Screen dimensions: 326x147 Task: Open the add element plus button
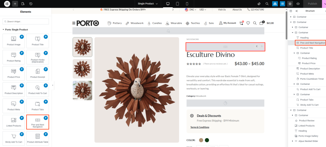[15, 4]
